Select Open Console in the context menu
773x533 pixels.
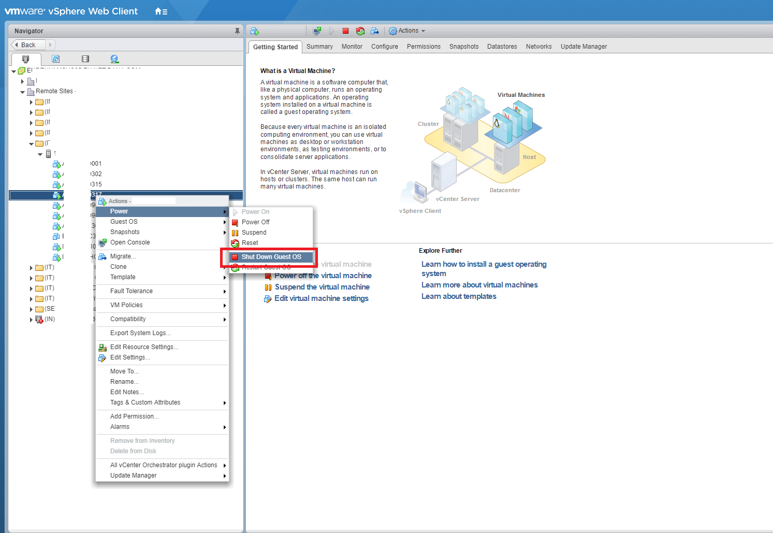coord(130,242)
